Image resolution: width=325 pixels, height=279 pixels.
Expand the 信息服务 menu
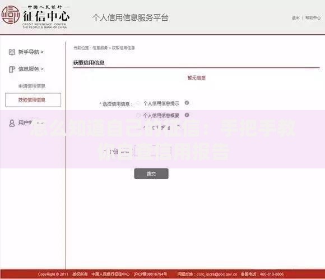(x=31, y=69)
